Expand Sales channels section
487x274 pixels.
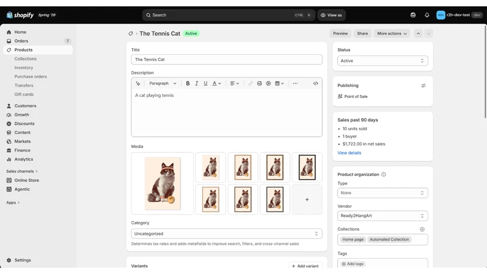[22, 171]
